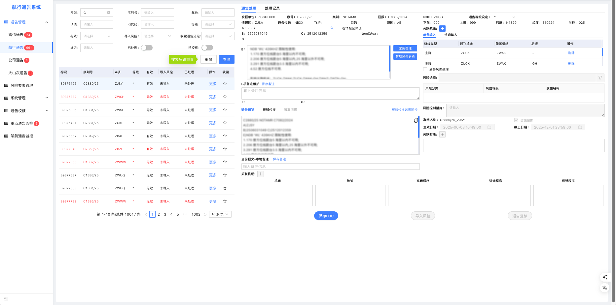Go to page 2 of results

pyautogui.click(x=159, y=214)
